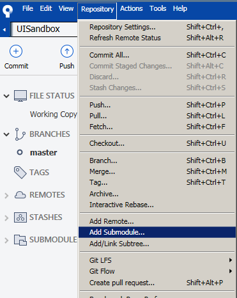The image size is (237, 298).
Task: Click the Remotes cloud icon
Action: pyautogui.click(x=20, y=195)
